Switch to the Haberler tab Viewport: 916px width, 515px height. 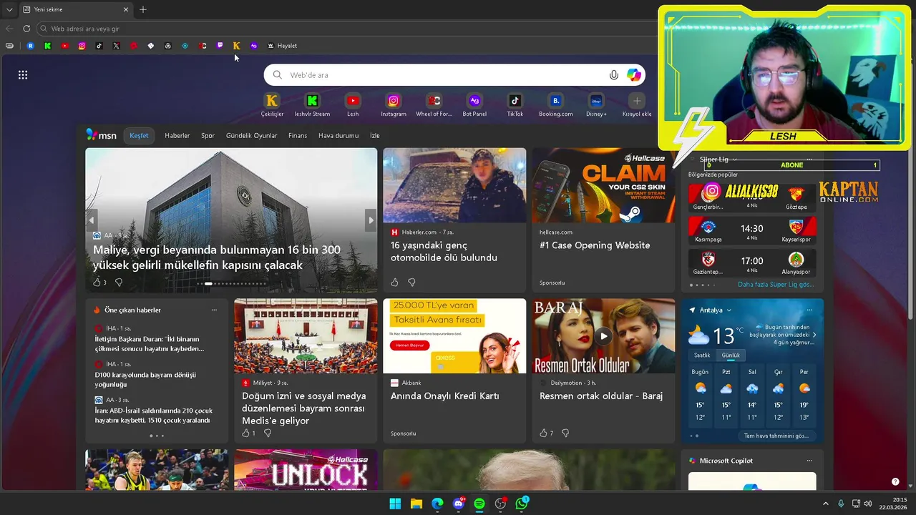tap(177, 135)
